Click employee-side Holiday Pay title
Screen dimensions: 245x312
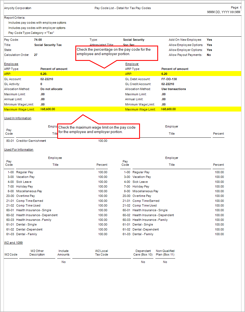tap(25, 187)
